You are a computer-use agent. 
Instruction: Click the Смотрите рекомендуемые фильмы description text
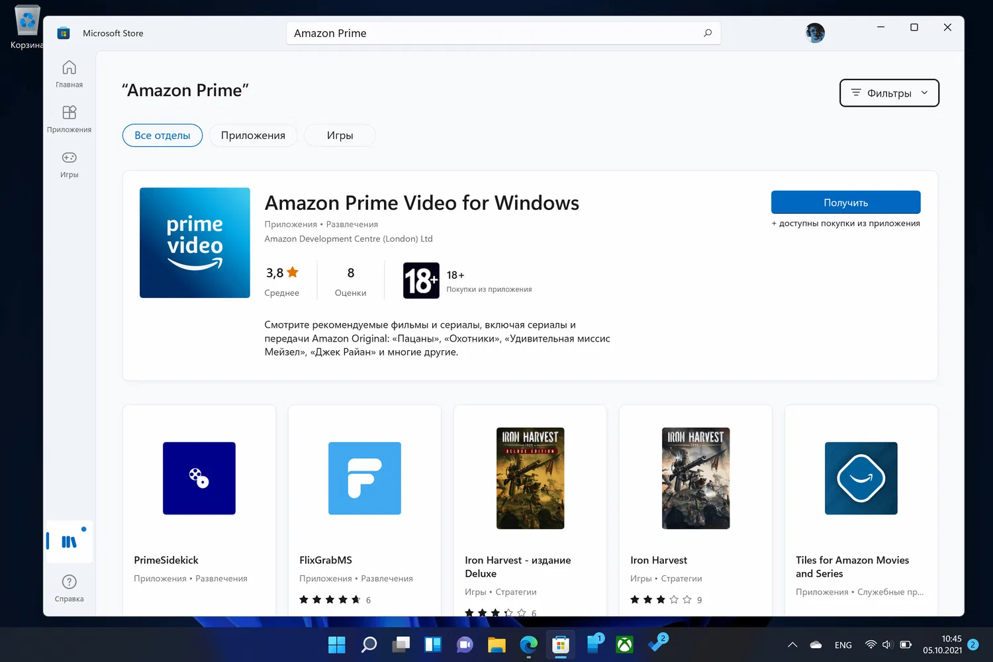438,338
